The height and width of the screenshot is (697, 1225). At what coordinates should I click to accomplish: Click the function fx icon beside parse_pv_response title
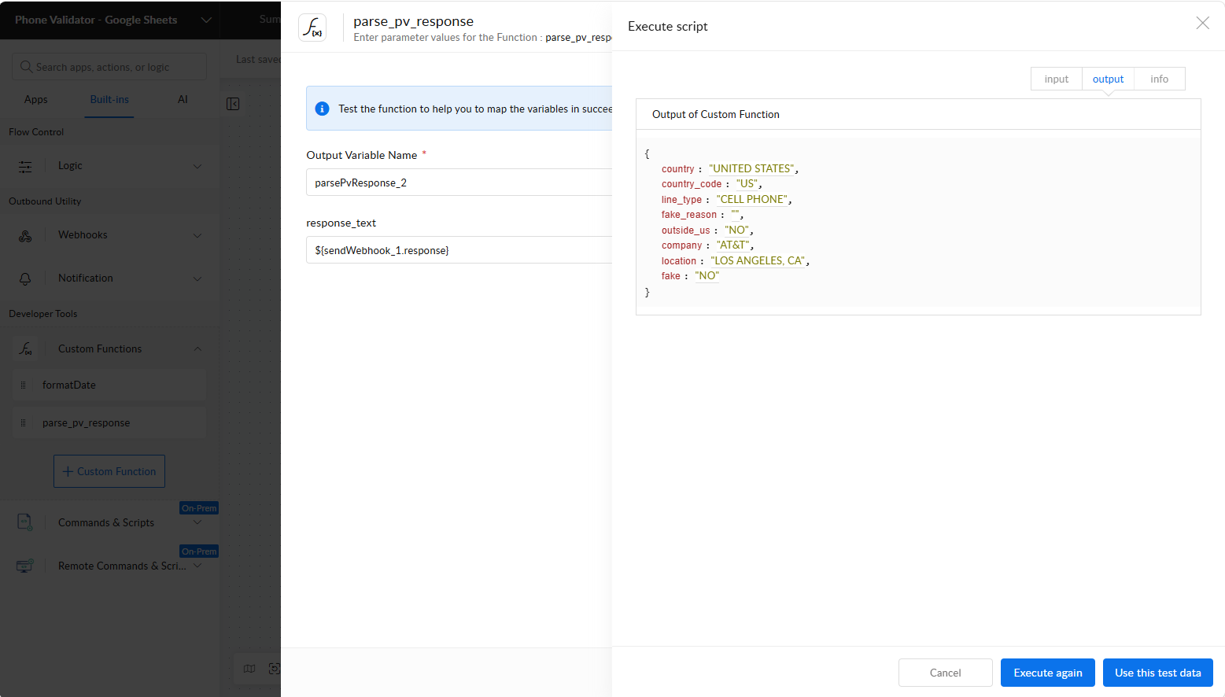click(x=312, y=28)
